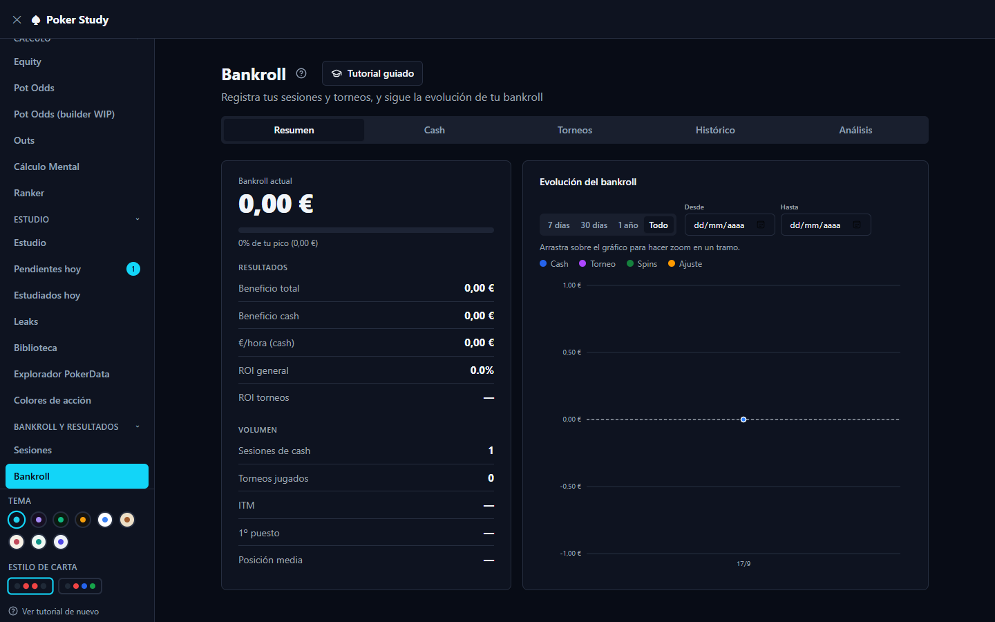Click the notification badge on Pendientes hoy
The width and height of the screenshot is (995, 622).
click(x=133, y=269)
